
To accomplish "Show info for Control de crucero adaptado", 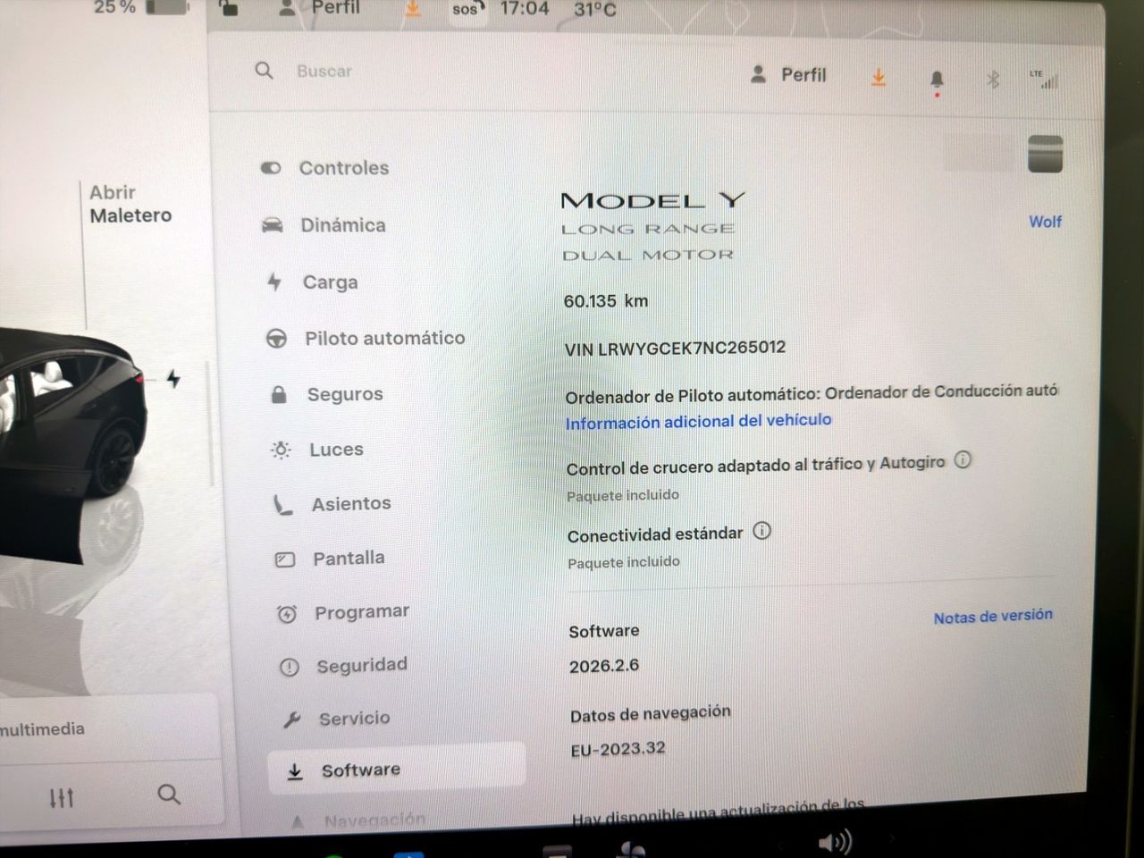I will [x=963, y=460].
